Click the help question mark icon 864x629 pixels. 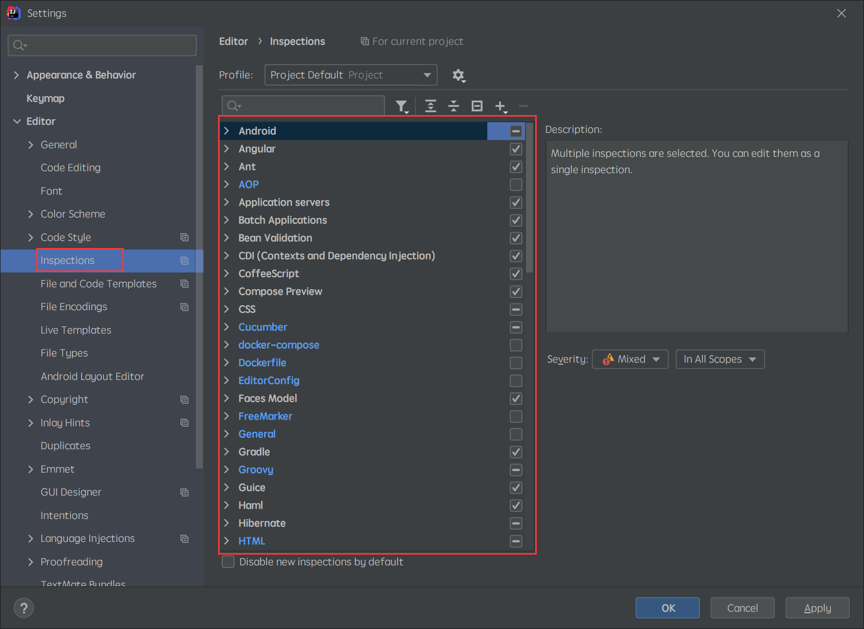pos(23,608)
